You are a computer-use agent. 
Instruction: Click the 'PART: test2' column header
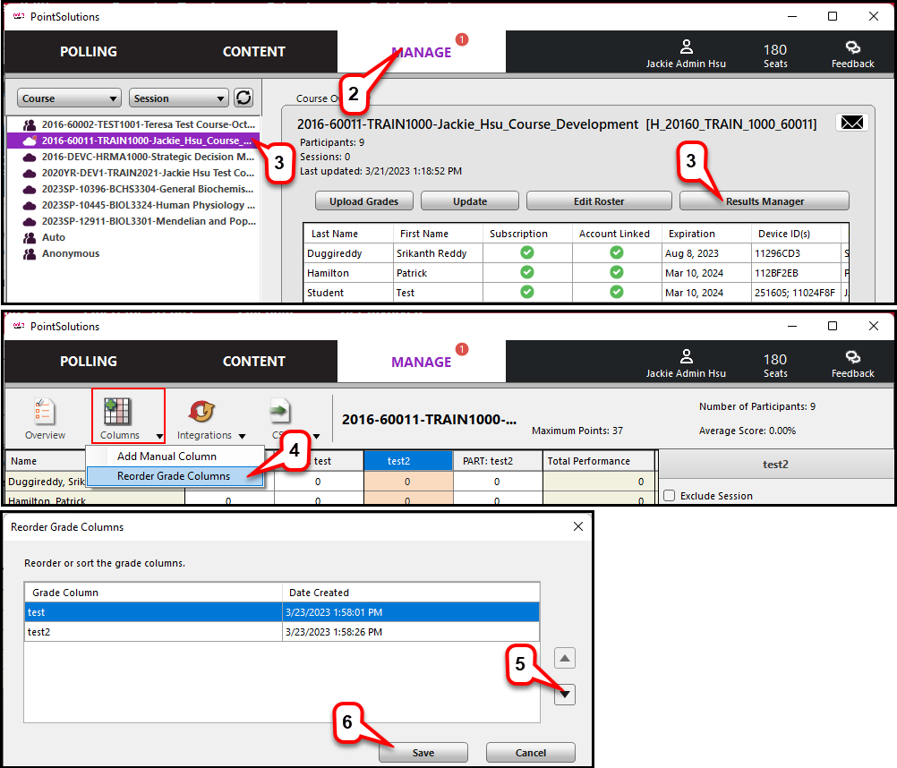(498, 461)
